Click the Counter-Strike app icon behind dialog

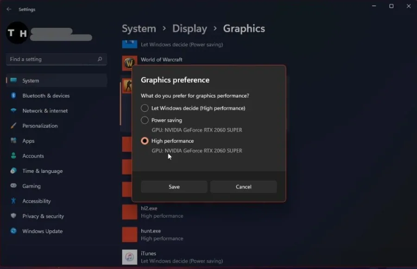(x=127, y=86)
